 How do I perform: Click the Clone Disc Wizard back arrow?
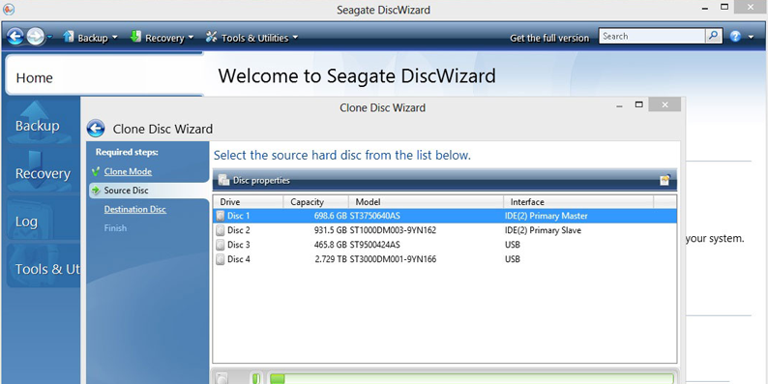click(x=96, y=129)
